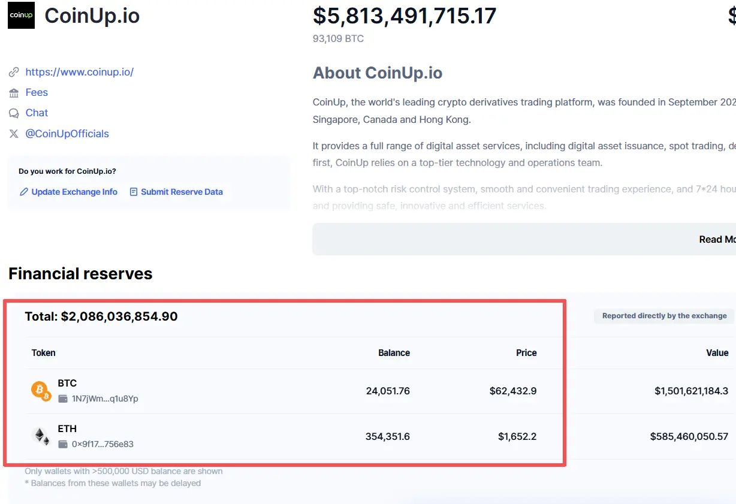The height and width of the screenshot is (504, 736).
Task: Click the ETH token name
Action: tap(67, 428)
